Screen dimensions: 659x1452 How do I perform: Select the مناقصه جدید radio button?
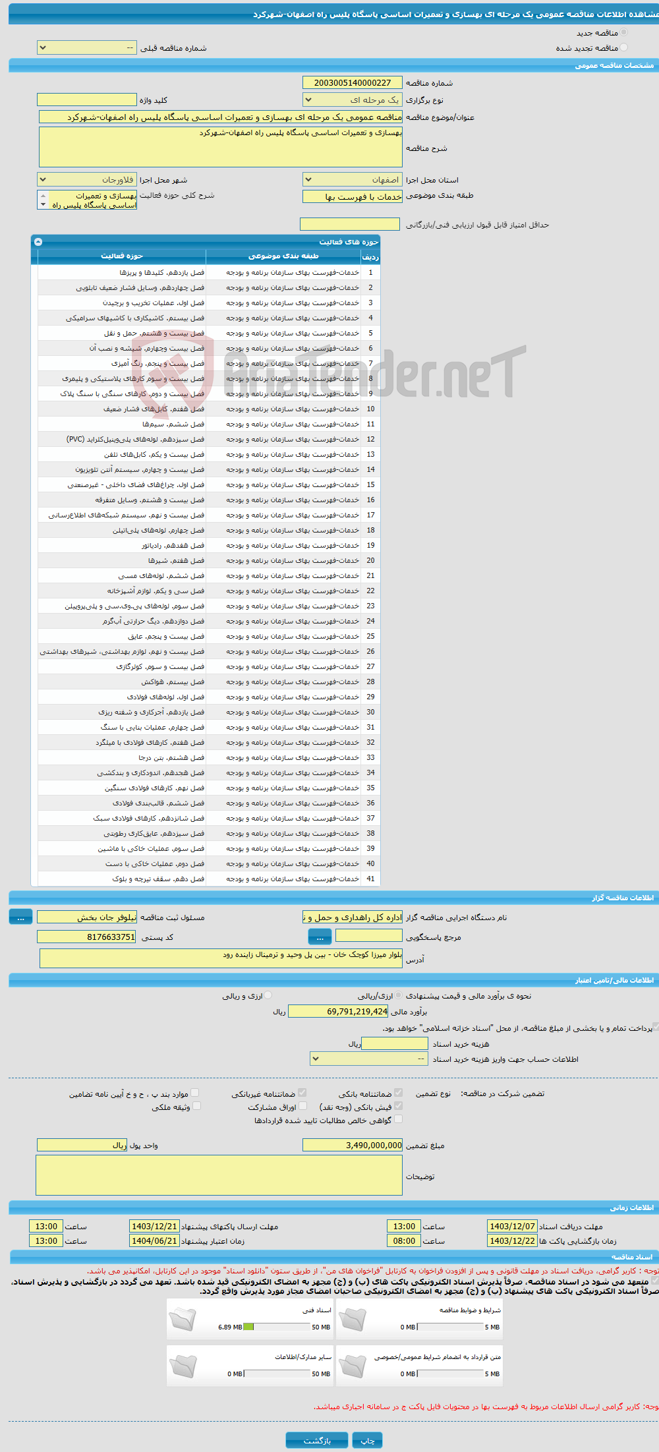point(623,32)
